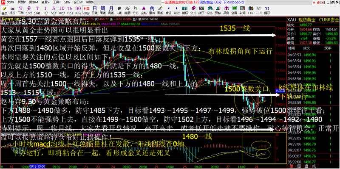The width and height of the screenshot is (340, 169).
Task: Open the 公式 formula editor icon
Action: click(x=193, y=10)
